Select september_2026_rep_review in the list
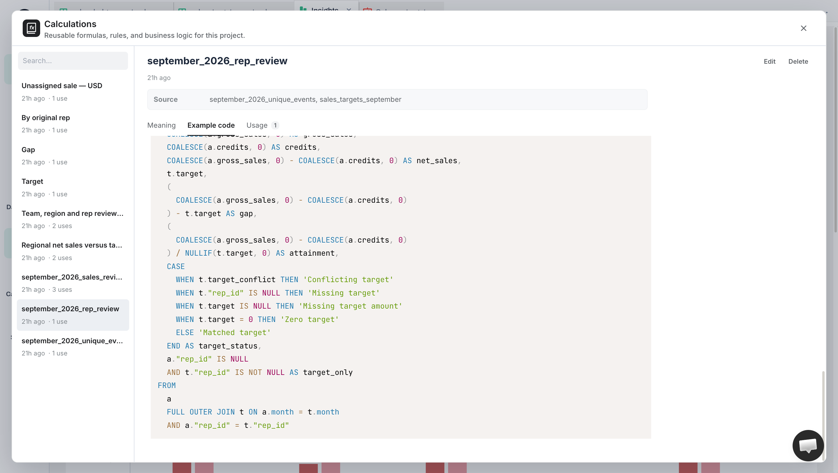 (x=73, y=315)
